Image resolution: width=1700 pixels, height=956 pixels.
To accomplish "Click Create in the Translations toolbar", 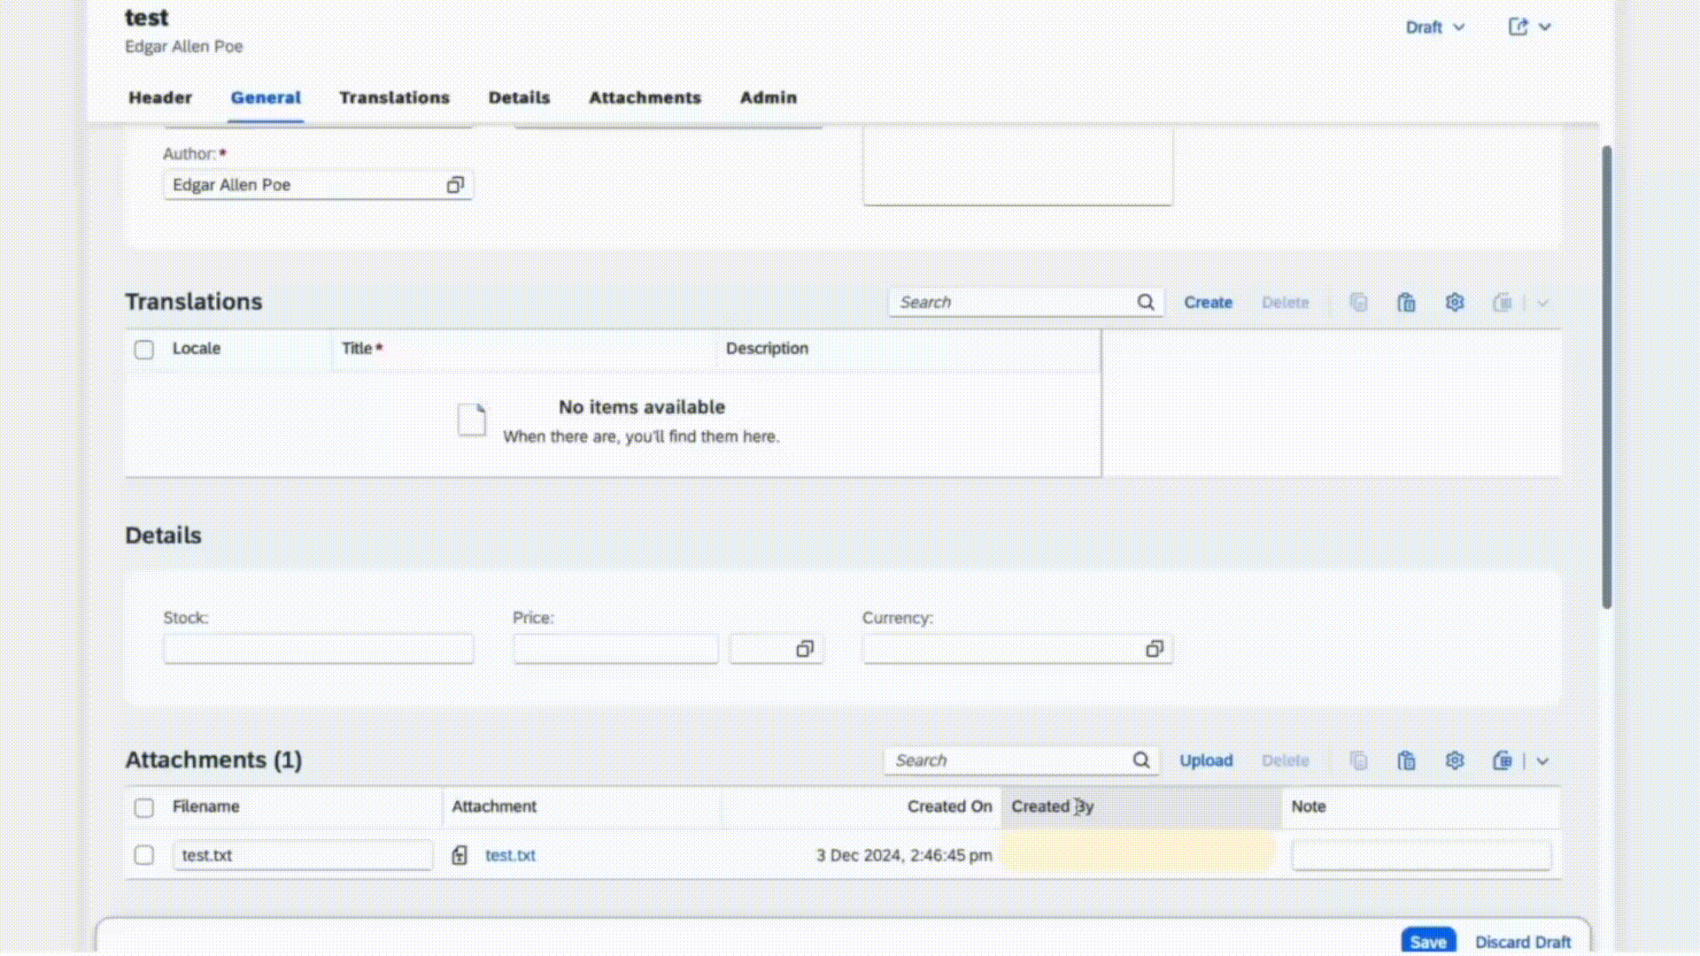I will tap(1208, 303).
